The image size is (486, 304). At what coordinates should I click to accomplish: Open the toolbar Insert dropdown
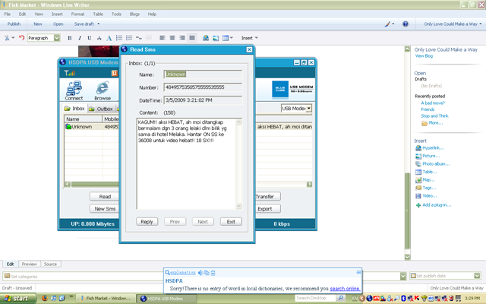click(250, 38)
